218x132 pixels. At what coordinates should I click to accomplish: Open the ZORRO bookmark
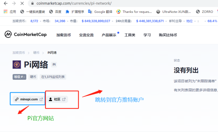click(204, 12)
